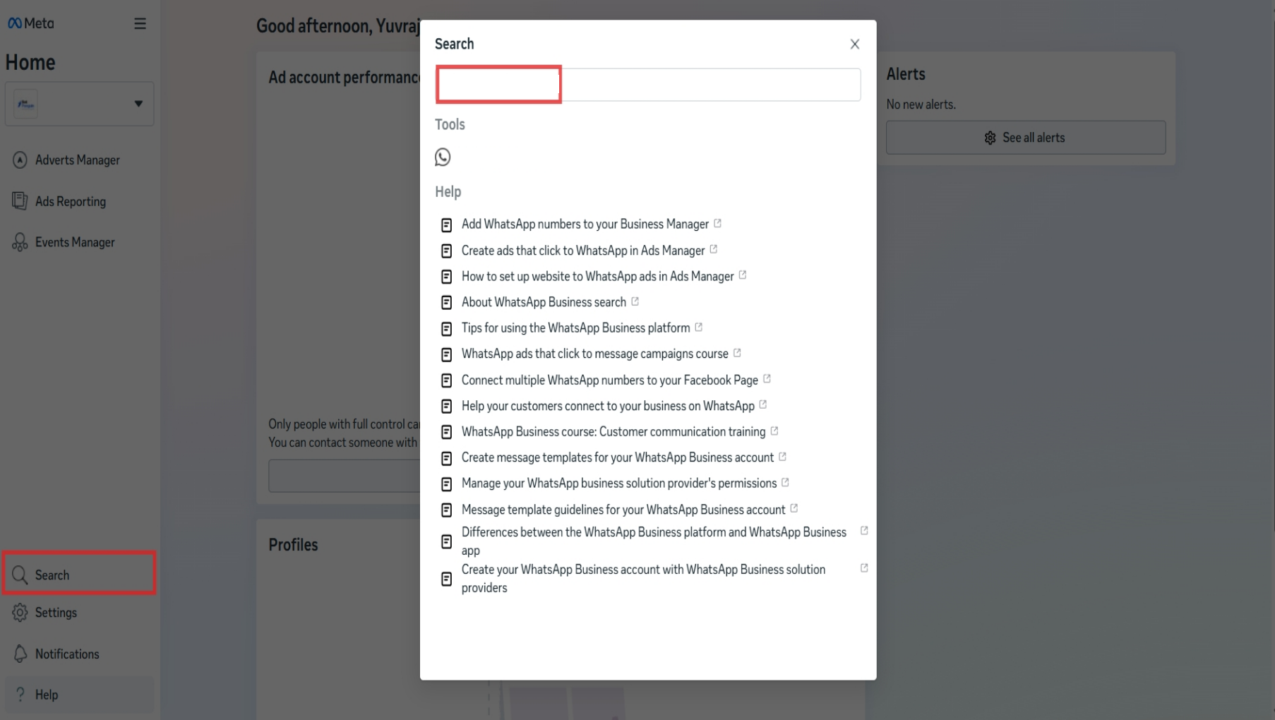1275x720 pixels.
Task: Click document icon beside Manage your WhatsApp business
Action: pos(446,484)
